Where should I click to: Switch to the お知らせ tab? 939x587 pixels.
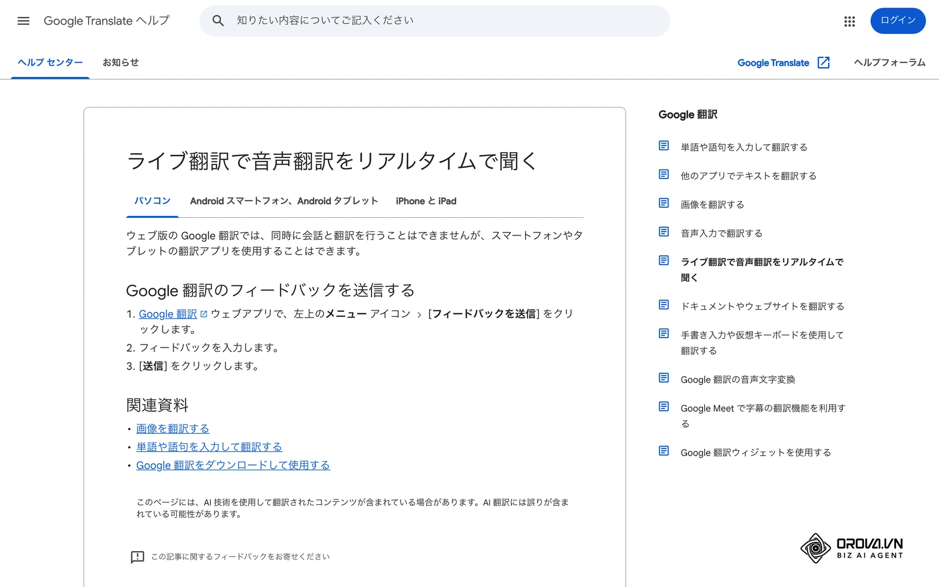pyautogui.click(x=121, y=62)
